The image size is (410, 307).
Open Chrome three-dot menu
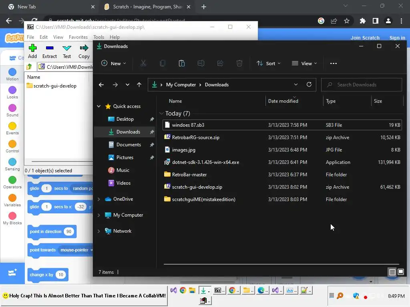click(x=401, y=21)
